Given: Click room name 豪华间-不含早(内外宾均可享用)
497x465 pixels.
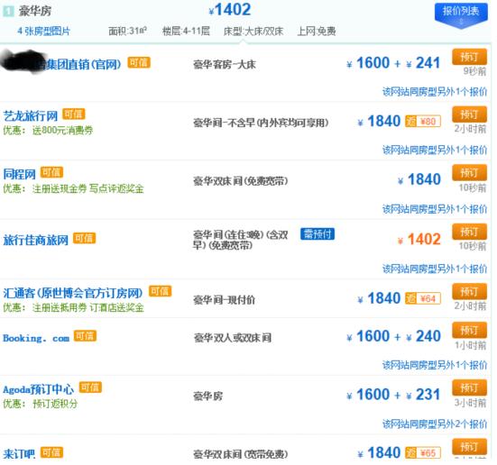Looking at the screenshot, I should tap(261, 123).
